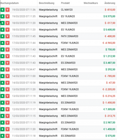Select the date 19/03/2020 07:11:36
Viewport: 117px width, 140px height.
coord(24,10)
